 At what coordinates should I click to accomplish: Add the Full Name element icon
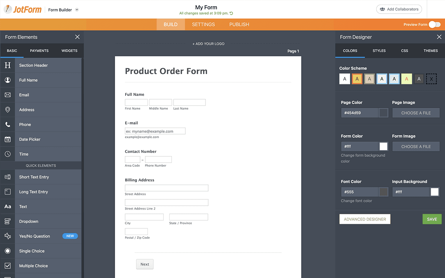[8, 80]
